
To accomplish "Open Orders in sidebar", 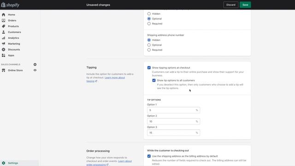I will coord(12,20).
